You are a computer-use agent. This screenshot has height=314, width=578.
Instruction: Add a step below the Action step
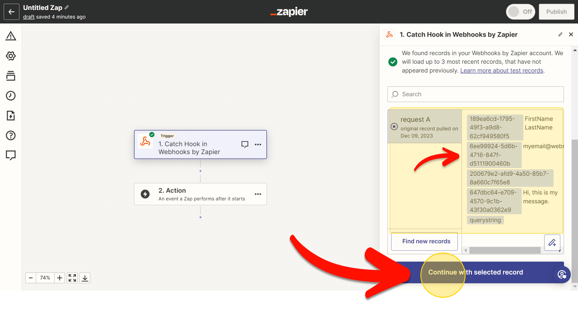pos(200,217)
